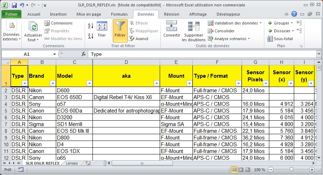The width and height of the screenshot is (323, 175).
Task: Expand Validation des données dropdown arrow
Action: click(261, 23)
